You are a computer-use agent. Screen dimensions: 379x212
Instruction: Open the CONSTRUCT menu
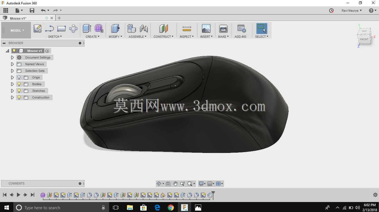163,37
